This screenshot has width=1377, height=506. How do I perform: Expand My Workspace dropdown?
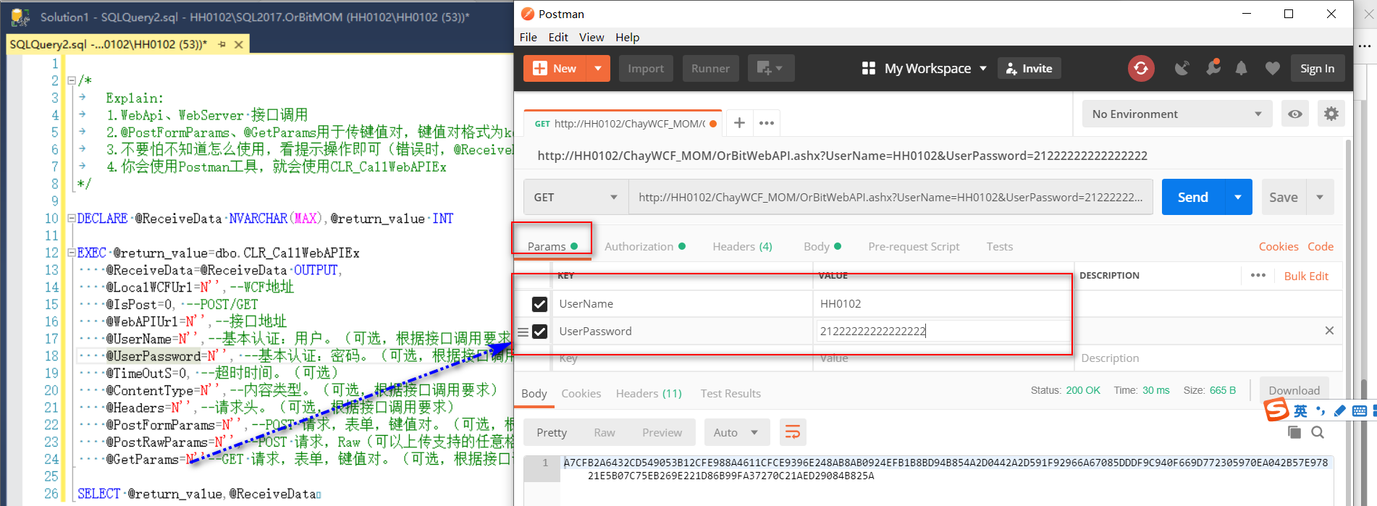click(983, 69)
